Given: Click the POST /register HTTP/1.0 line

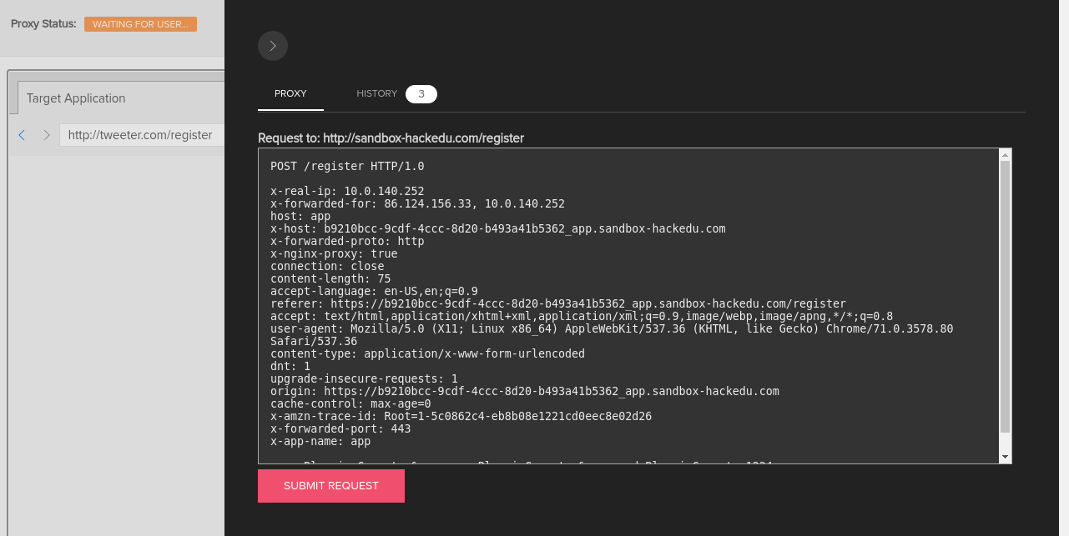Looking at the screenshot, I should [347, 167].
